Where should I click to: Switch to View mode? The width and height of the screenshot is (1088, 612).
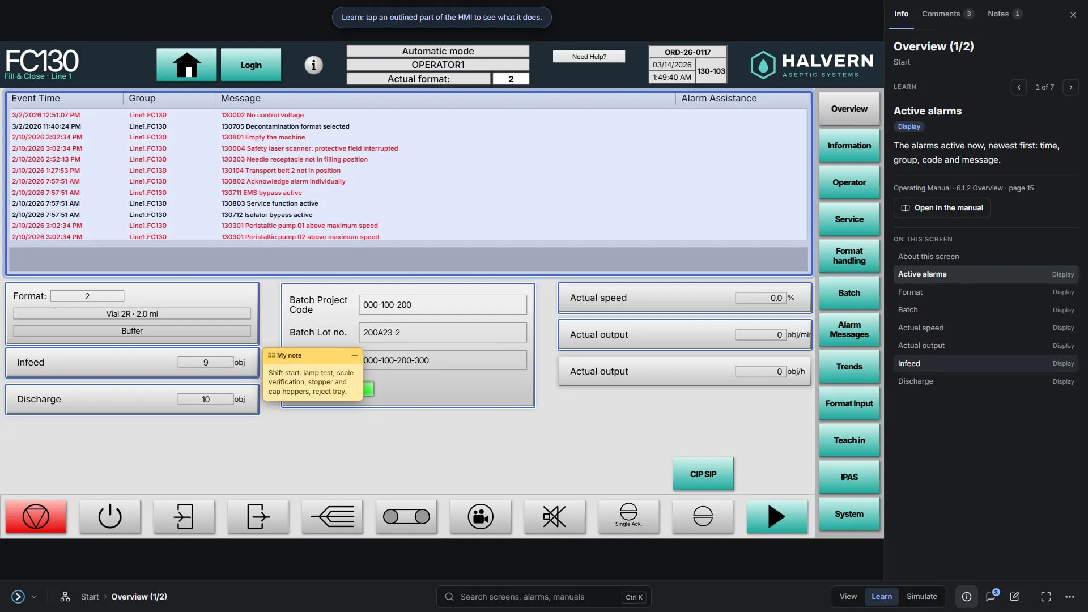(x=848, y=596)
